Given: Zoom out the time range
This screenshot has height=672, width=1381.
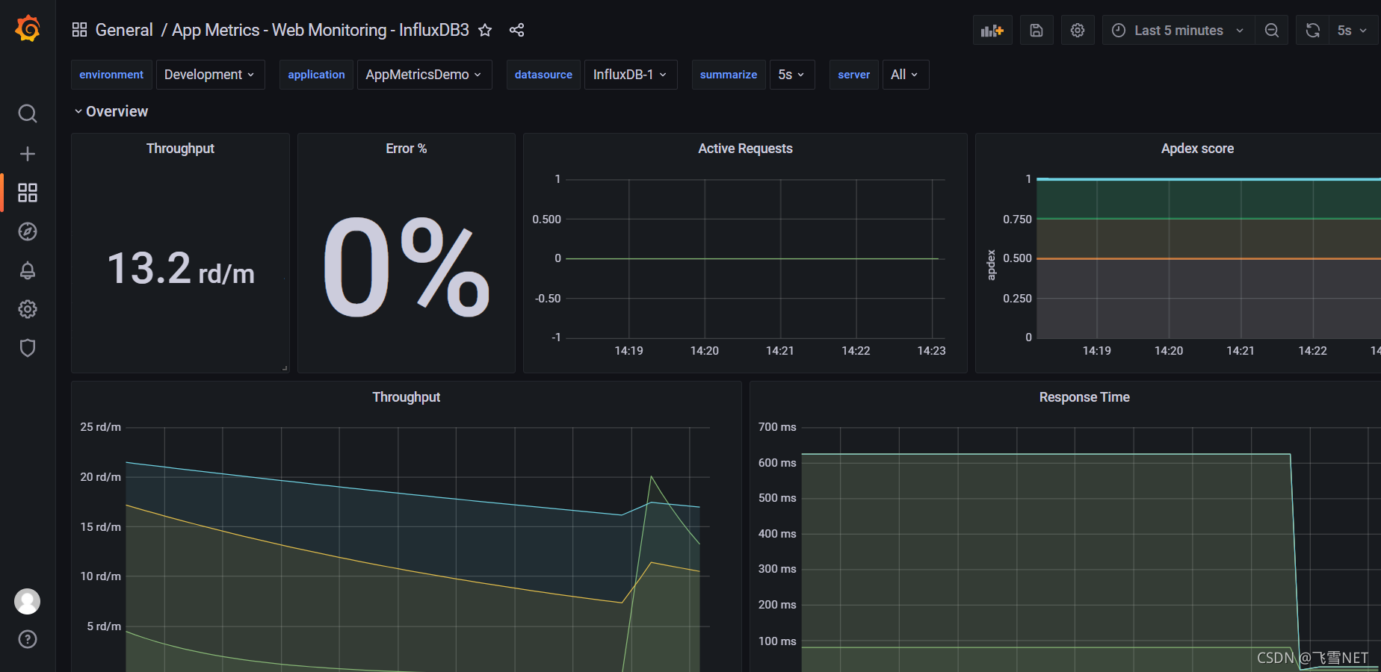Looking at the screenshot, I should tap(1271, 31).
